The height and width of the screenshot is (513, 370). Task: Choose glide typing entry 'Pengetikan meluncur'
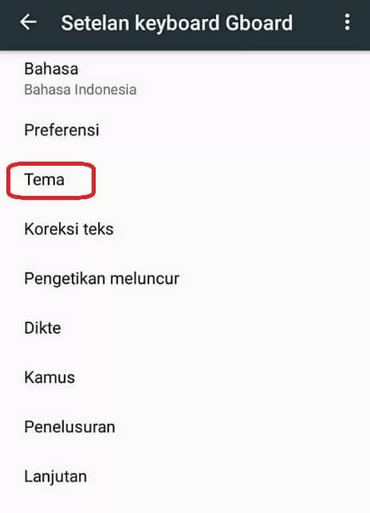coord(185,279)
